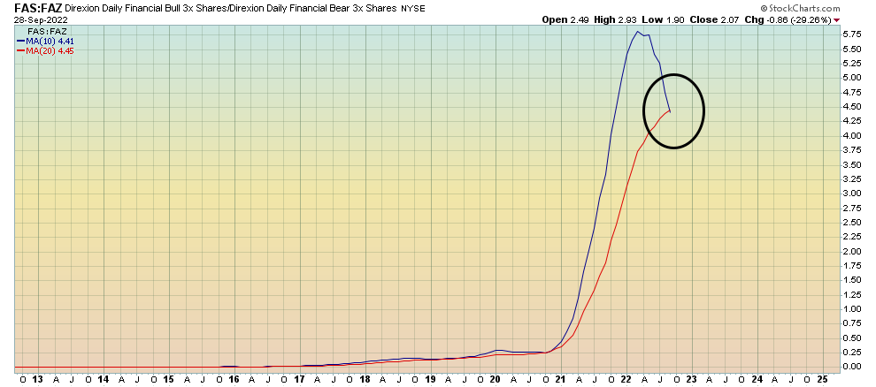This screenshot has width=876, height=387.
Task: Click the blue MA(10) legend line marker
Action: [19, 40]
